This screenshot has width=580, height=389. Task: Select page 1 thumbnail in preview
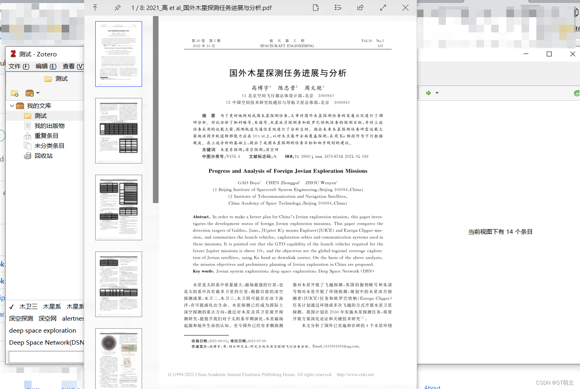pos(118,54)
